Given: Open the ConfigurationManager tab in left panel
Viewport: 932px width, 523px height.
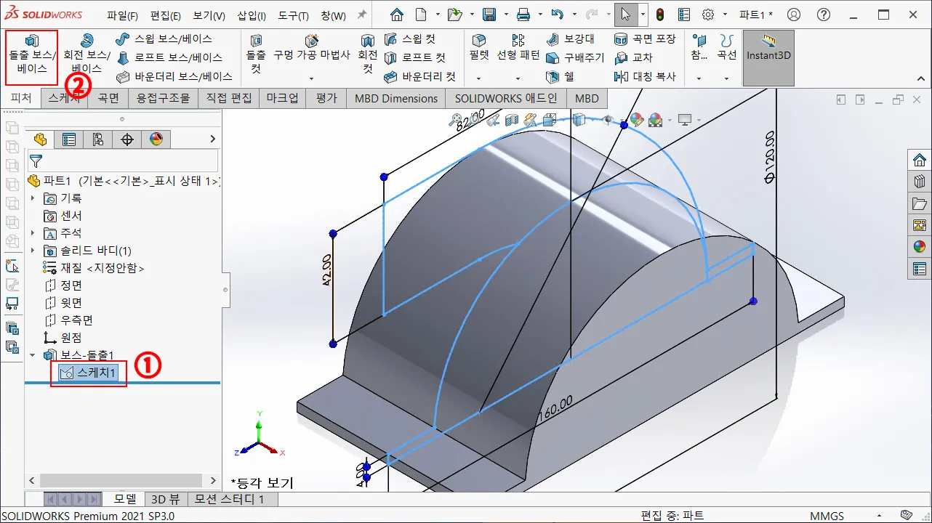Looking at the screenshot, I should [98, 139].
